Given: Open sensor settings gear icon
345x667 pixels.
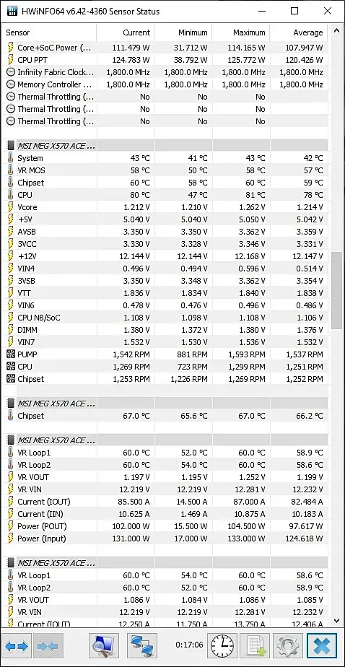Looking at the screenshot, I should pyautogui.click(x=287, y=646).
